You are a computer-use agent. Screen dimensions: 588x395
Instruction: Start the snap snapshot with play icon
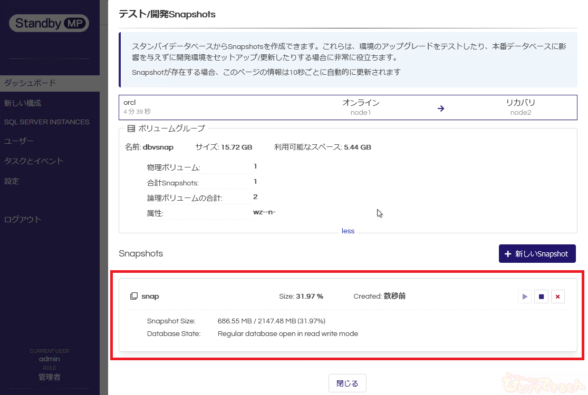[x=524, y=297]
